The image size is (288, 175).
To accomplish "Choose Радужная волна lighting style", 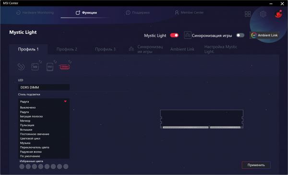I will pyautogui.click(x=31, y=152).
